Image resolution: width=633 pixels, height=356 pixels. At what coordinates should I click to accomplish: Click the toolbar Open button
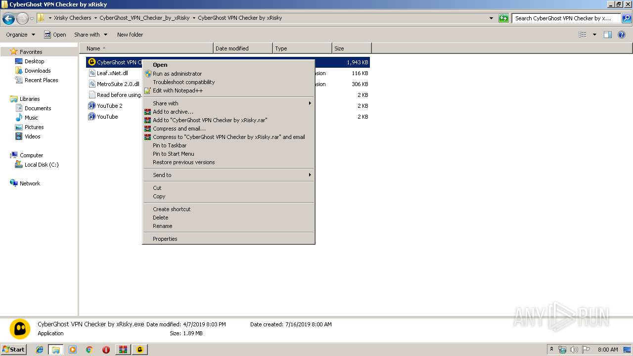coord(55,35)
